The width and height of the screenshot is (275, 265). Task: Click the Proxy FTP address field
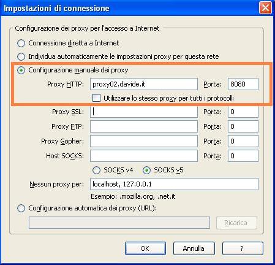tap(144, 126)
